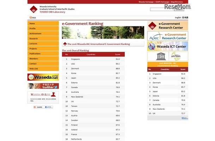Click Taiwan in the main ranking table
Screen dimensions: 215x141
click(x=74, y=106)
